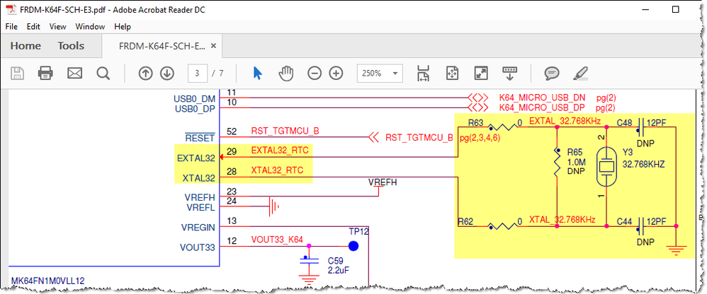This screenshot has height=294, width=707.
Task: Click the page number field
Action: pos(198,73)
